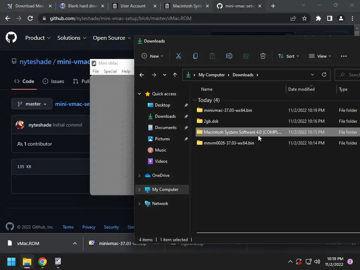Show hidden tray icons chevron
This screenshot has width=360, height=270.
click(290, 262)
